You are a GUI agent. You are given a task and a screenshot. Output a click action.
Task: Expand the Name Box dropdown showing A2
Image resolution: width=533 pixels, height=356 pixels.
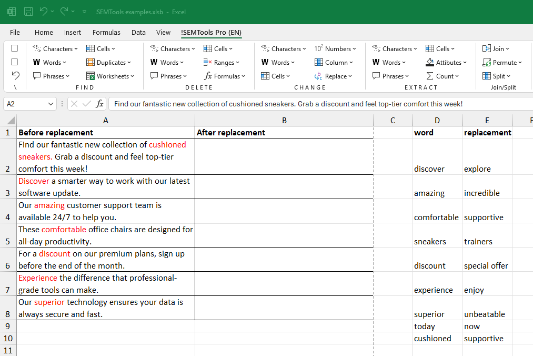pos(51,103)
